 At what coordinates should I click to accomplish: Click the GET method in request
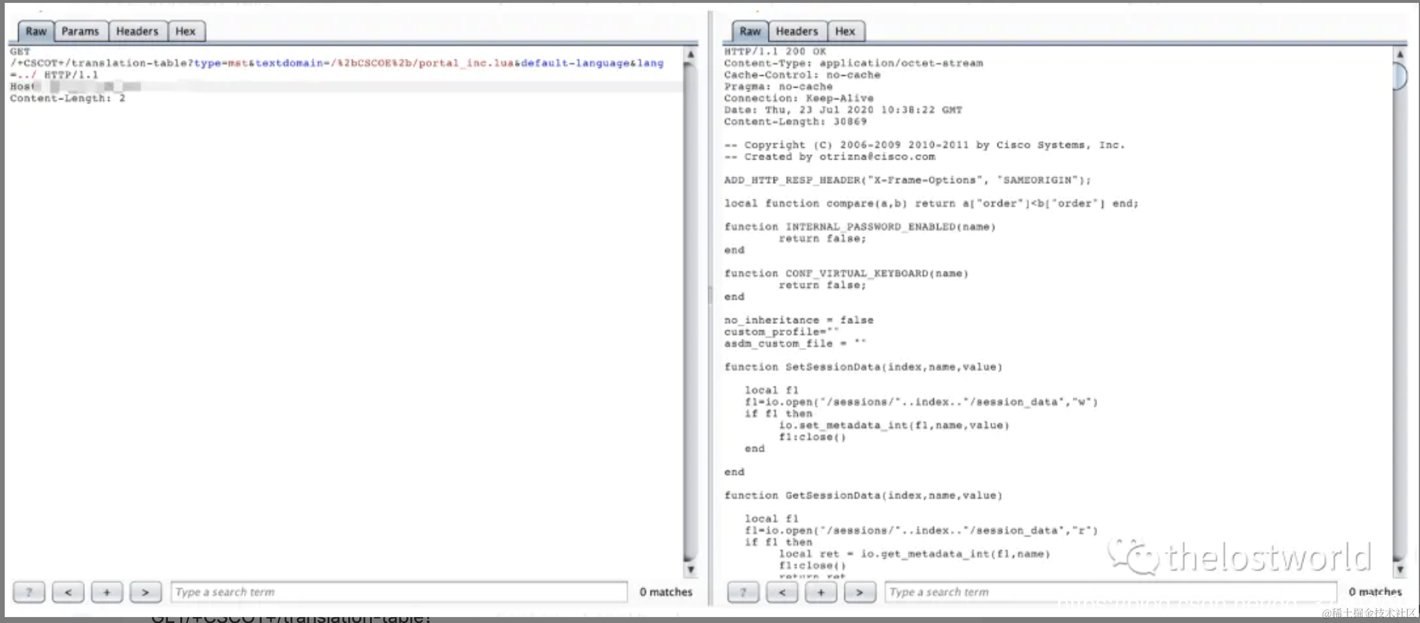pyautogui.click(x=20, y=52)
